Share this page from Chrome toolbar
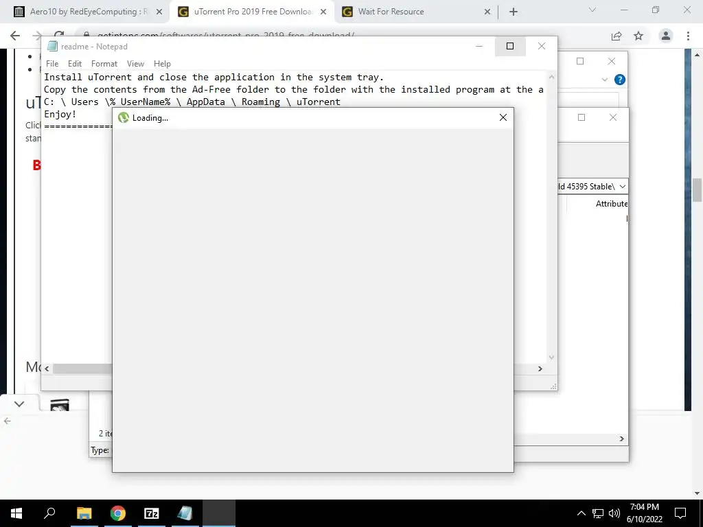Screen dimensions: 703x527 click(x=616, y=36)
